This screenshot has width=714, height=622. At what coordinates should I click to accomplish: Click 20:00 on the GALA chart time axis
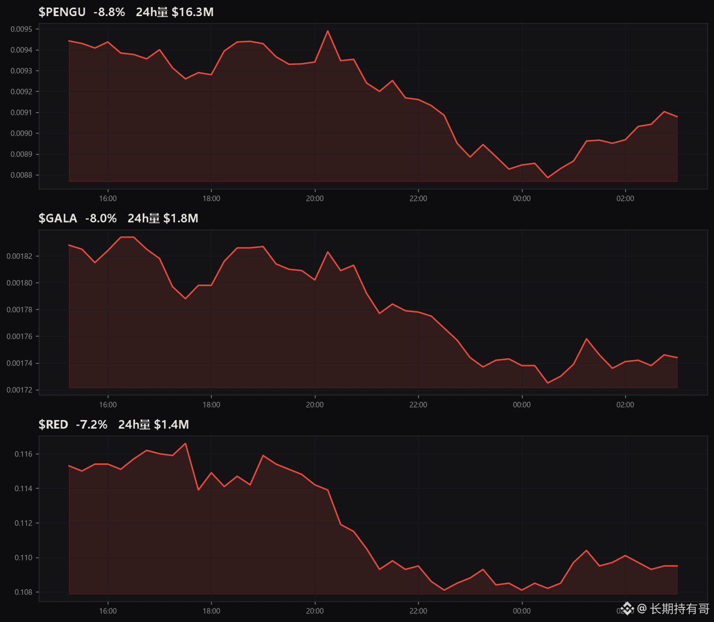315,404
